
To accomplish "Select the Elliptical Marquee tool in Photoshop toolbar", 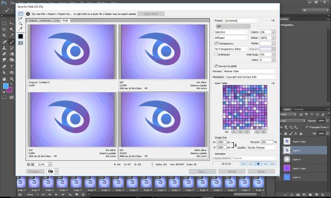I will tap(4, 23).
